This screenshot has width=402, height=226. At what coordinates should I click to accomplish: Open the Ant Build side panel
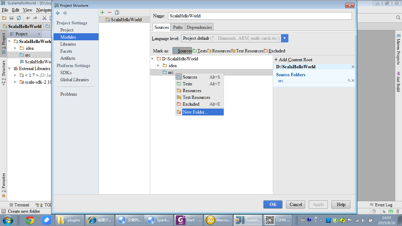pos(398,82)
